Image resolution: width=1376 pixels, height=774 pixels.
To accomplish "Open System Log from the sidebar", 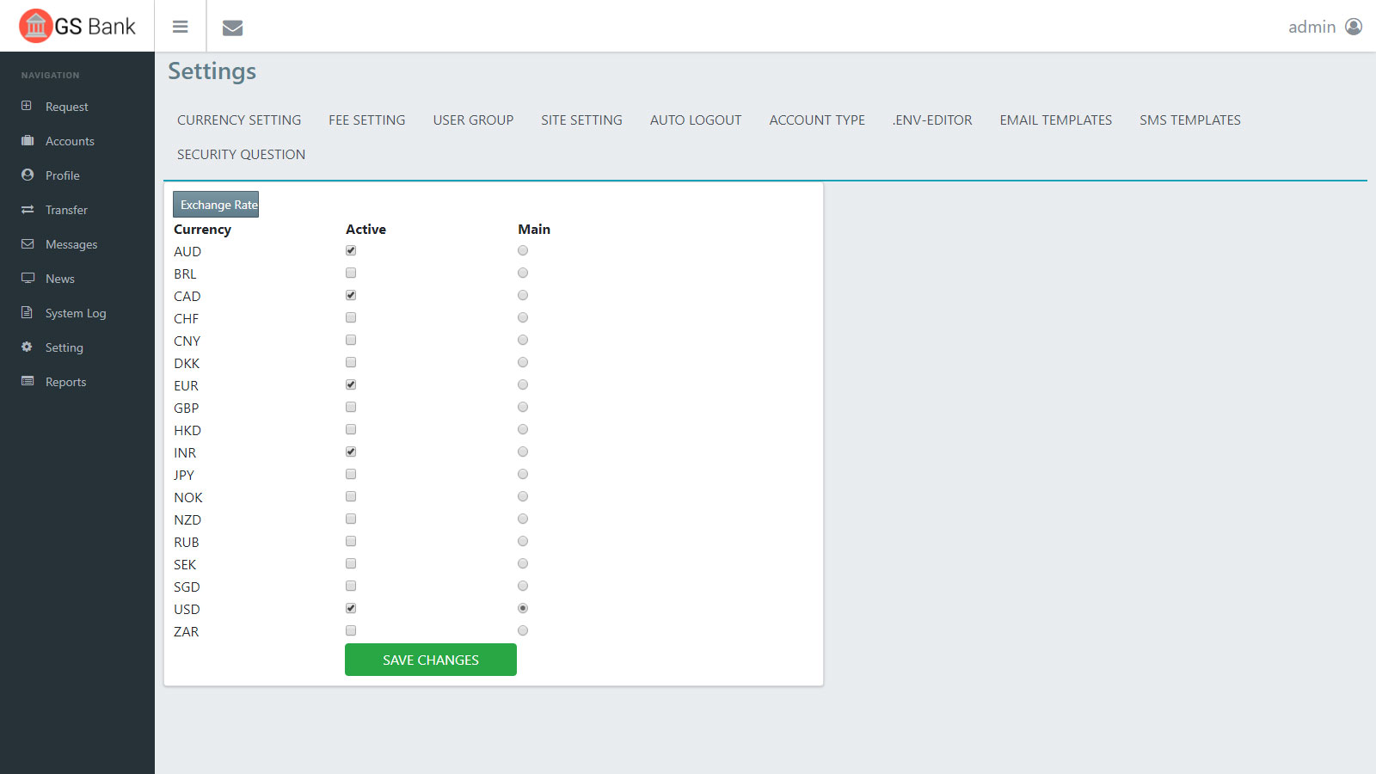I will point(76,313).
